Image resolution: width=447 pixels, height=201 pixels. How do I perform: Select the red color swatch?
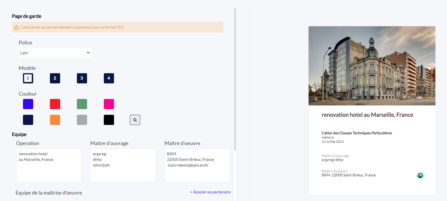[x=55, y=104]
